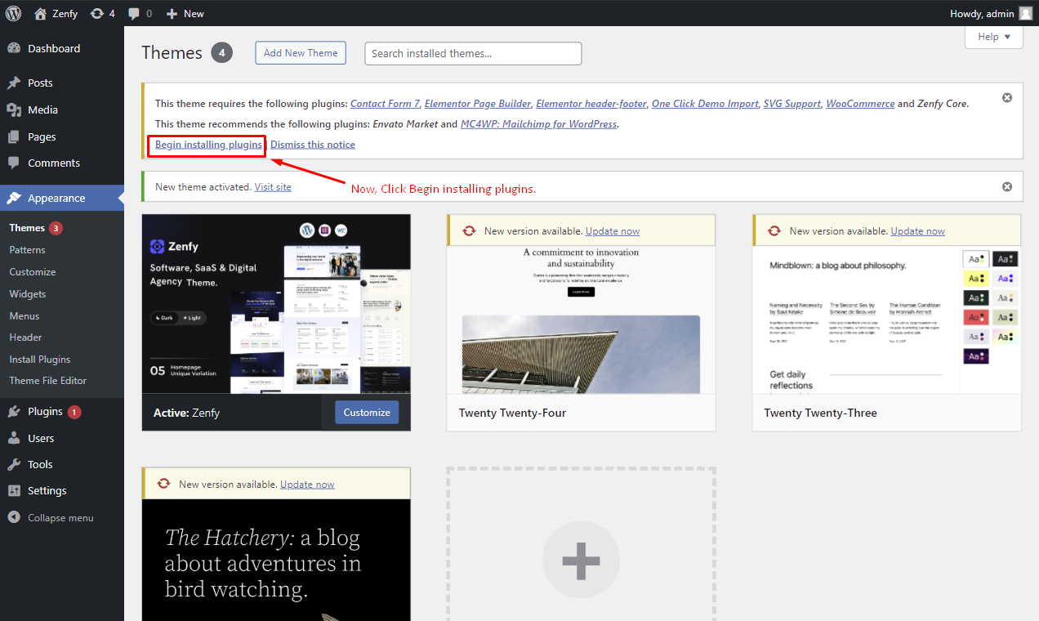Click the Pages icon in sidebar
The image size is (1039, 621).
click(14, 136)
